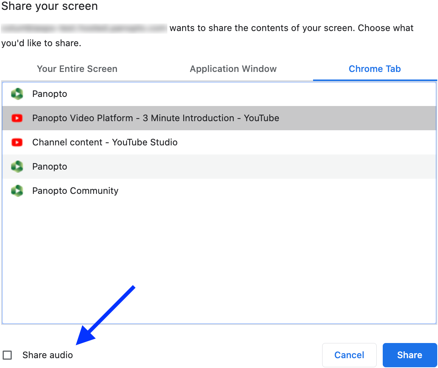438x368 pixels.
Task: Select the Chrome Tab tab
Action: pyautogui.click(x=375, y=69)
